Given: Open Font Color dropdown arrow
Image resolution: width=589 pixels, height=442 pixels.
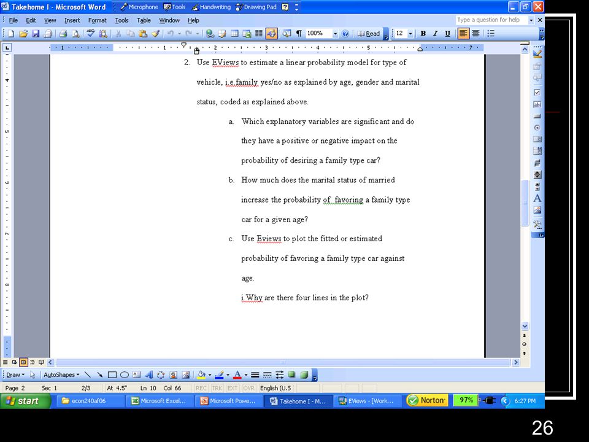Looking at the screenshot, I should click(245, 374).
